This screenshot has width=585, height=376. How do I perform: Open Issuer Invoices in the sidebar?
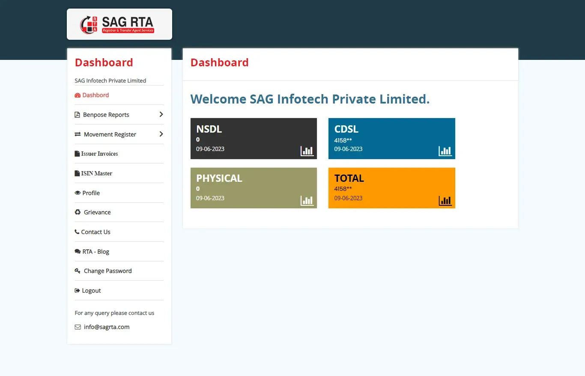point(99,154)
